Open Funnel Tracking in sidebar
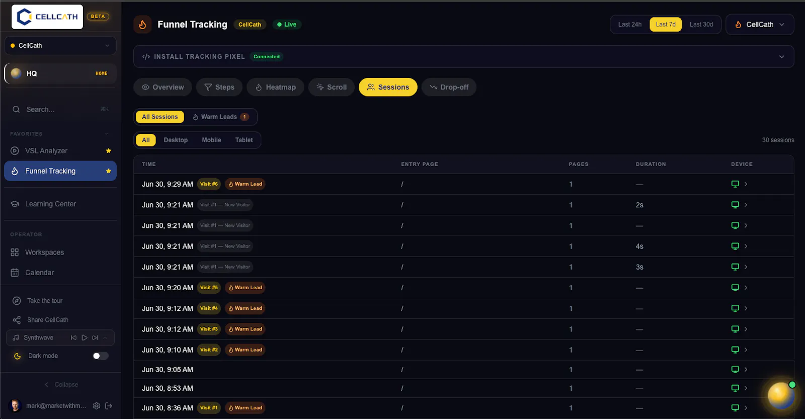The height and width of the screenshot is (419, 805). [x=60, y=171]
